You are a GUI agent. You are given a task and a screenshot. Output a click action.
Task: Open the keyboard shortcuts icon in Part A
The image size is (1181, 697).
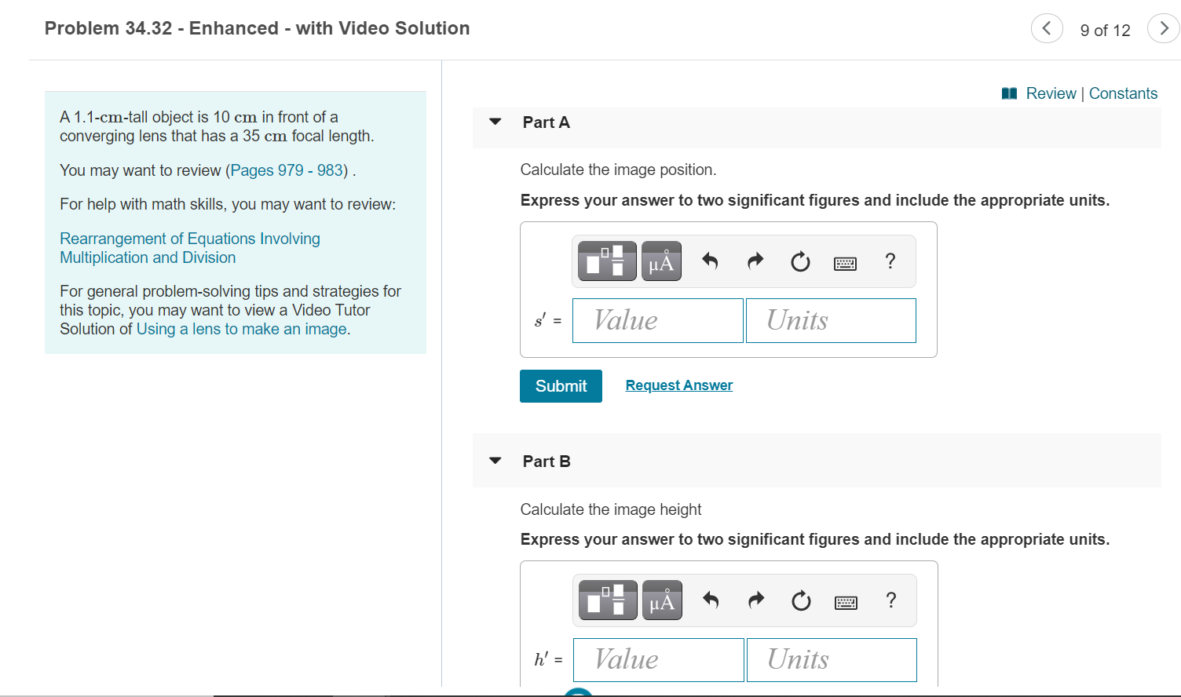pos(845,261)
